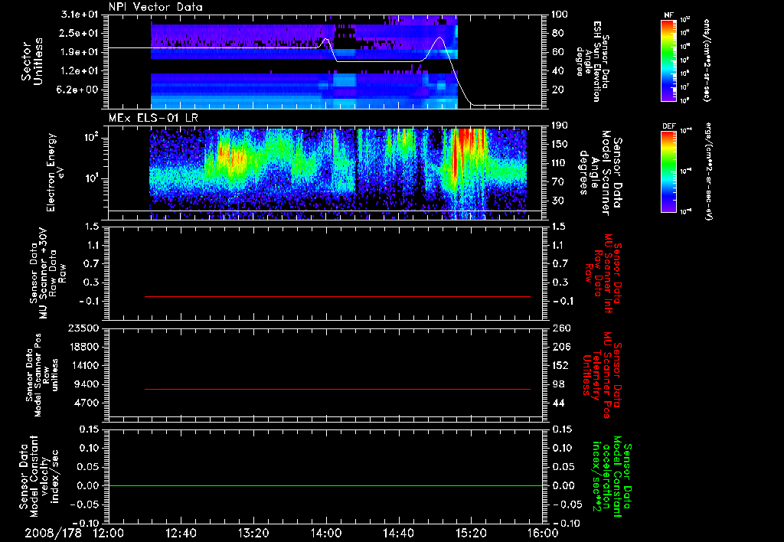Click the 2.5e+01 sector tick label
The height and width of the screenshot is (542, 784).
click(80, 33)
